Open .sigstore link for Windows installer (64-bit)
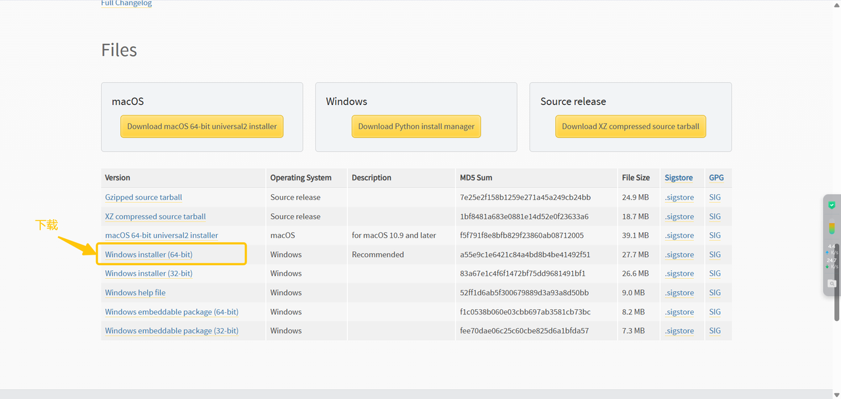 [x=679, y=255]
